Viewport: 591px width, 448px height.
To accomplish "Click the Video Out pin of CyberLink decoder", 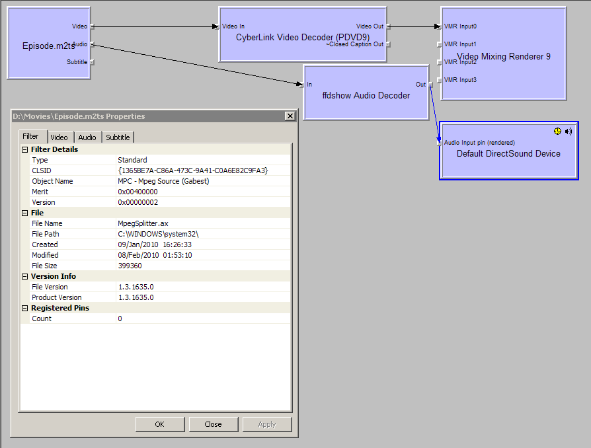I will [x=389, y=26].
